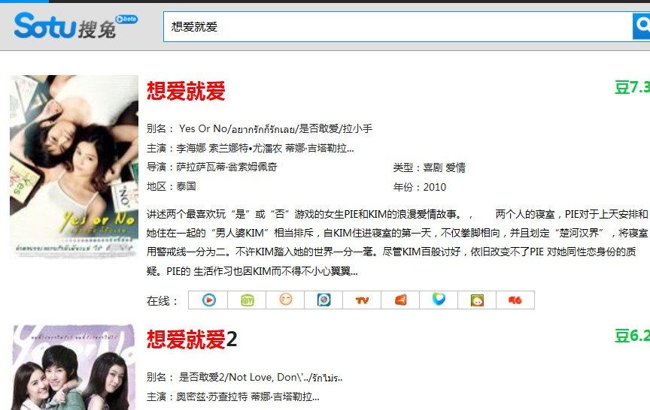Click the 年份：2010 year text
The height and width of the screenshot is (410, 650).
pyautogui.click(x=420, y=187)
